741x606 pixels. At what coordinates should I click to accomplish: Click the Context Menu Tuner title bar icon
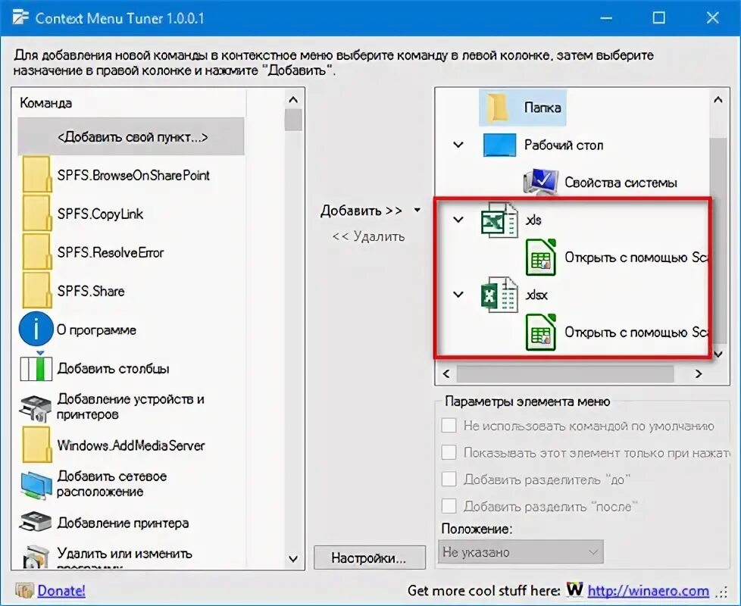pyautogui.click(x=20, y=17)
